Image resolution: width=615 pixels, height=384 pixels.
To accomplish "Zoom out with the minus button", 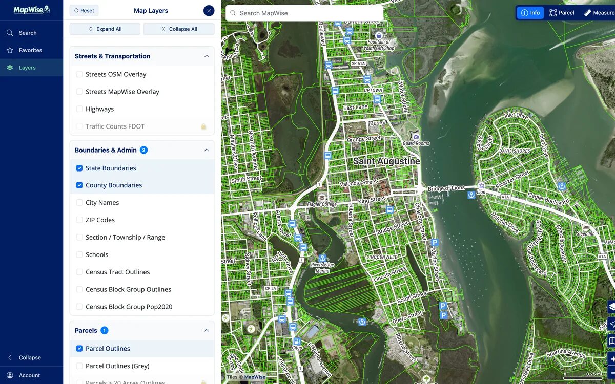I will click(x=611, y=372).
